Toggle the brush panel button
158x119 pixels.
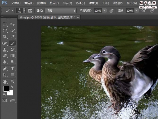tap(30, 11)
